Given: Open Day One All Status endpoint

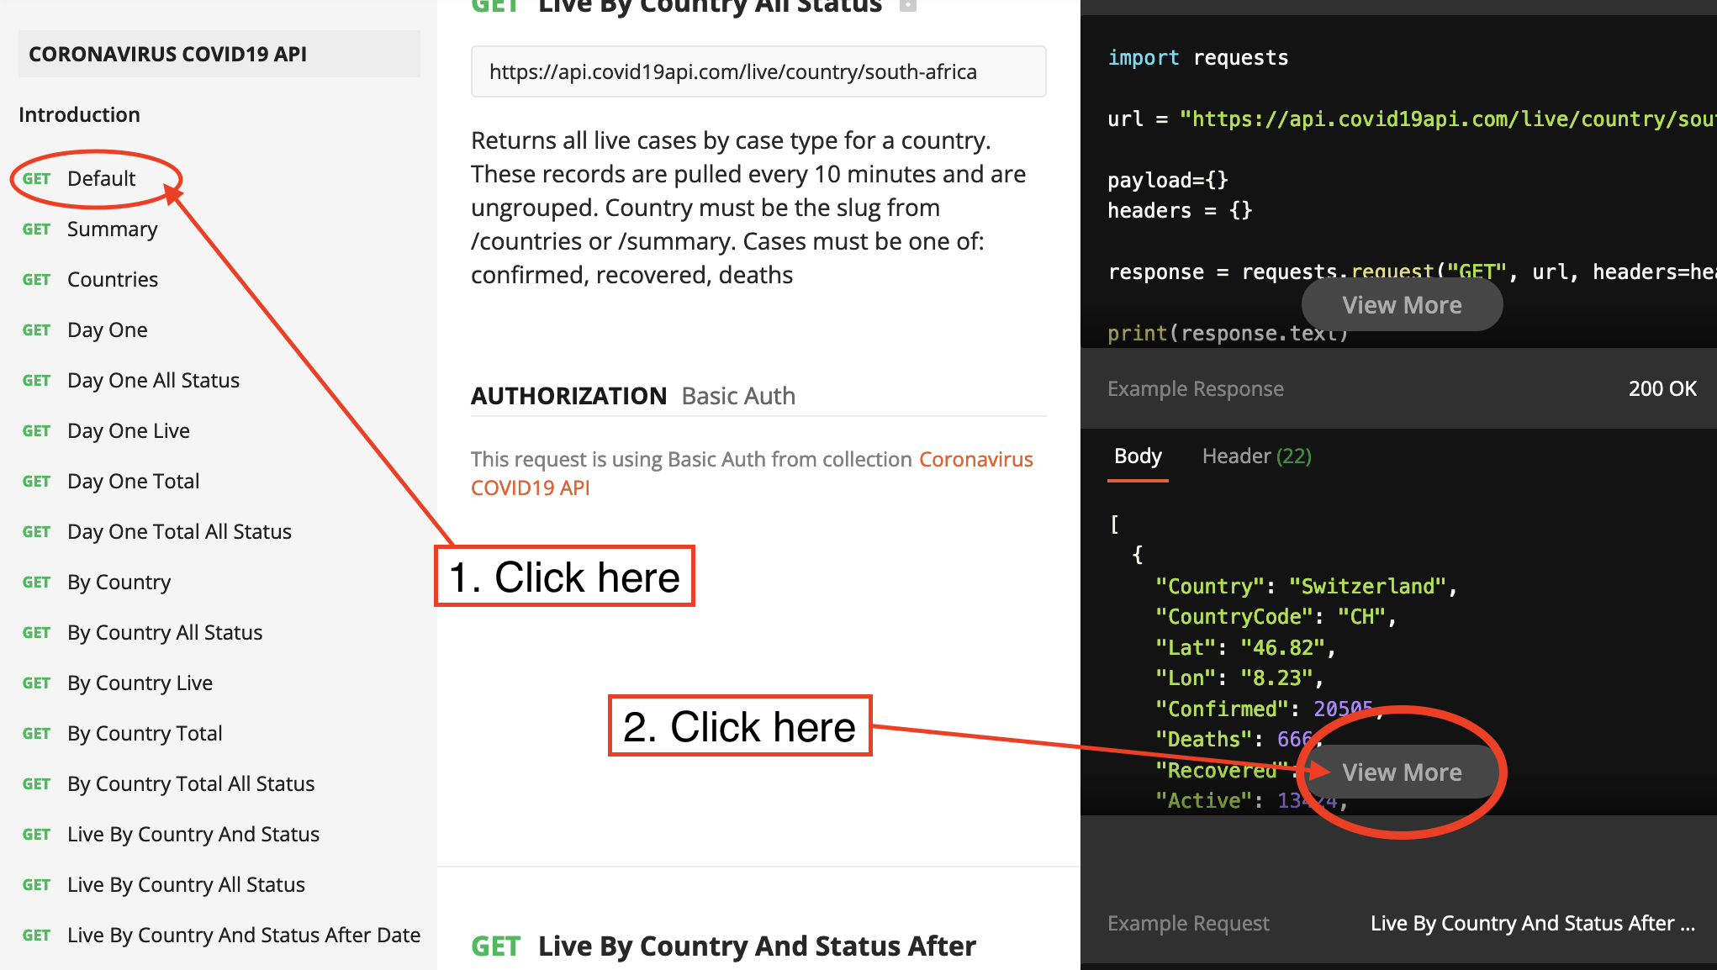Looking at the screenshot, I should (153, 380).
